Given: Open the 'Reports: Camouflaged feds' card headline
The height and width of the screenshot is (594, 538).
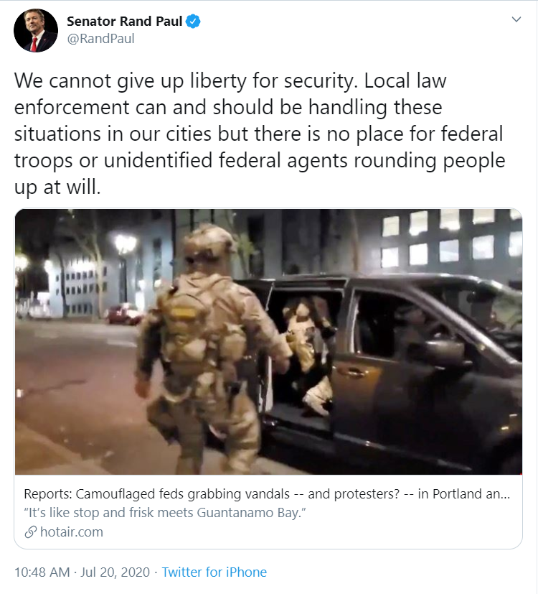Looking at the screenshot, I should click(267, 494).
